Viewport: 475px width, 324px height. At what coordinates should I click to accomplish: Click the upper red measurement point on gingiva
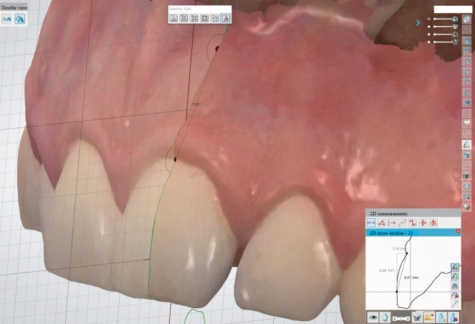click(x=217, y=49)
